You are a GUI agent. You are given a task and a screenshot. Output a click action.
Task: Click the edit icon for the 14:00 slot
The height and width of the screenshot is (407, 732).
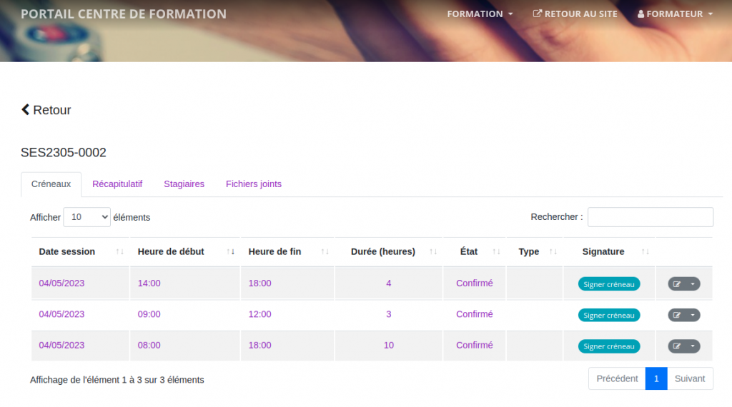677,284
